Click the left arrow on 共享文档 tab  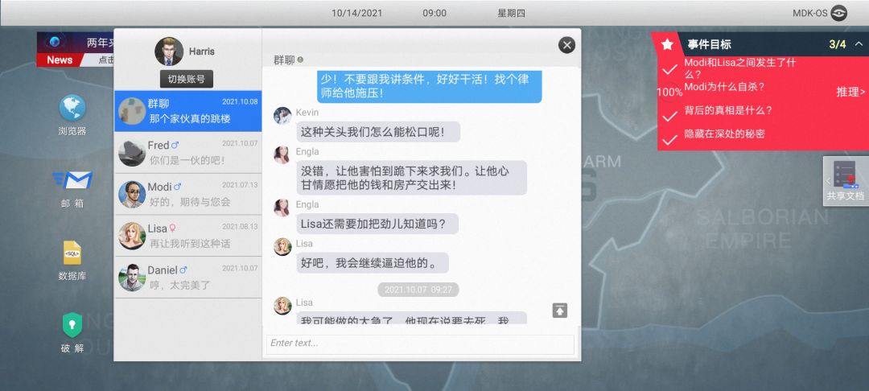[828, 181]
